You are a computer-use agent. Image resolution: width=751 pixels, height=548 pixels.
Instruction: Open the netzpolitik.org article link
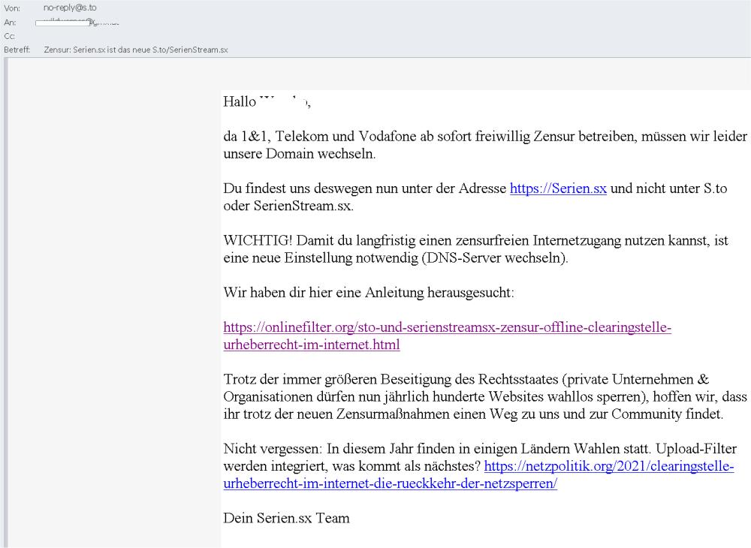pos(608,467)
